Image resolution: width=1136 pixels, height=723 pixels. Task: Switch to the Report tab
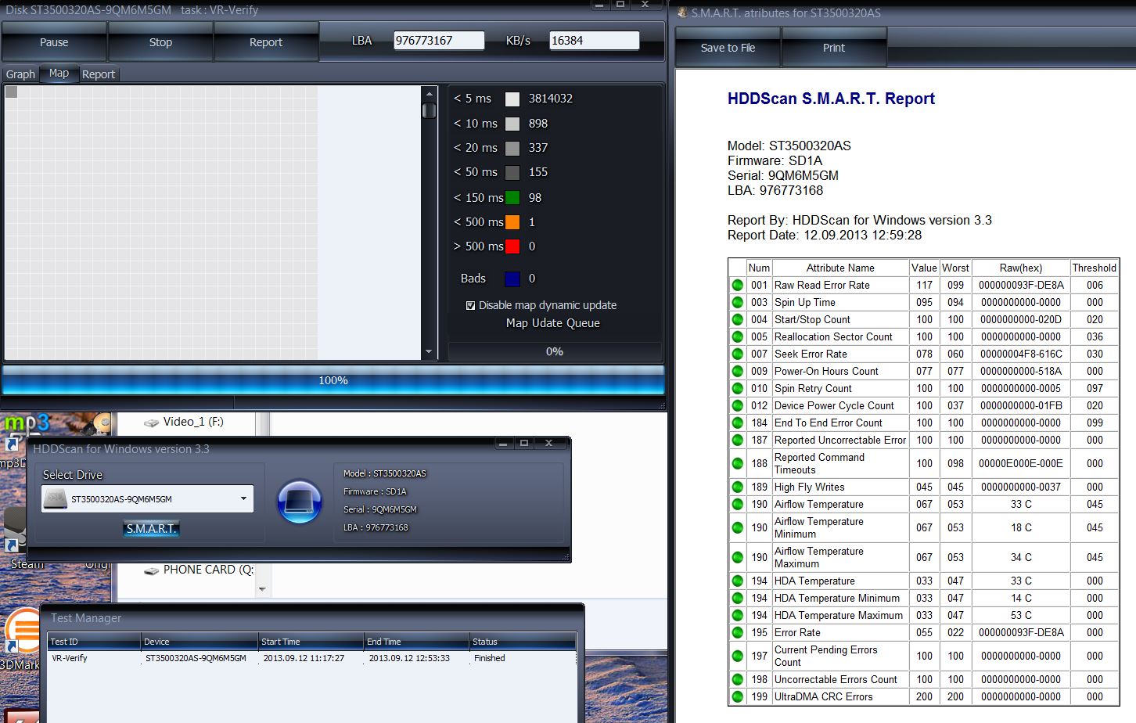(x=99, y=74)
